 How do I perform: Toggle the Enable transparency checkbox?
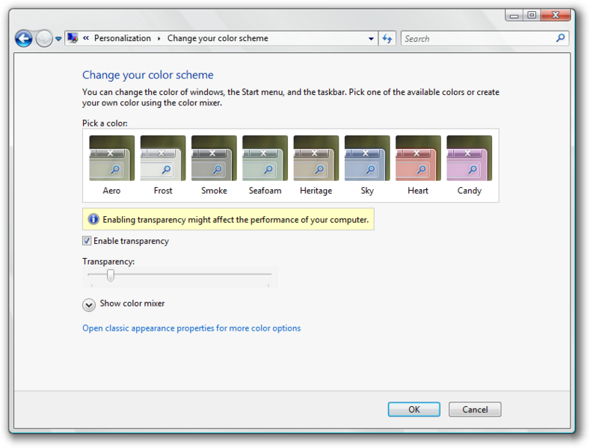87,241
